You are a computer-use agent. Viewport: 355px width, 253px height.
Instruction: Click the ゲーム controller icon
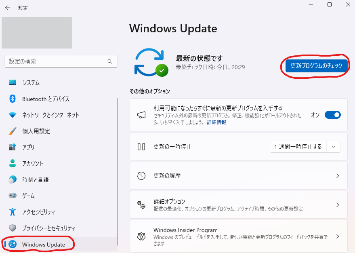(x=13, y=195)
